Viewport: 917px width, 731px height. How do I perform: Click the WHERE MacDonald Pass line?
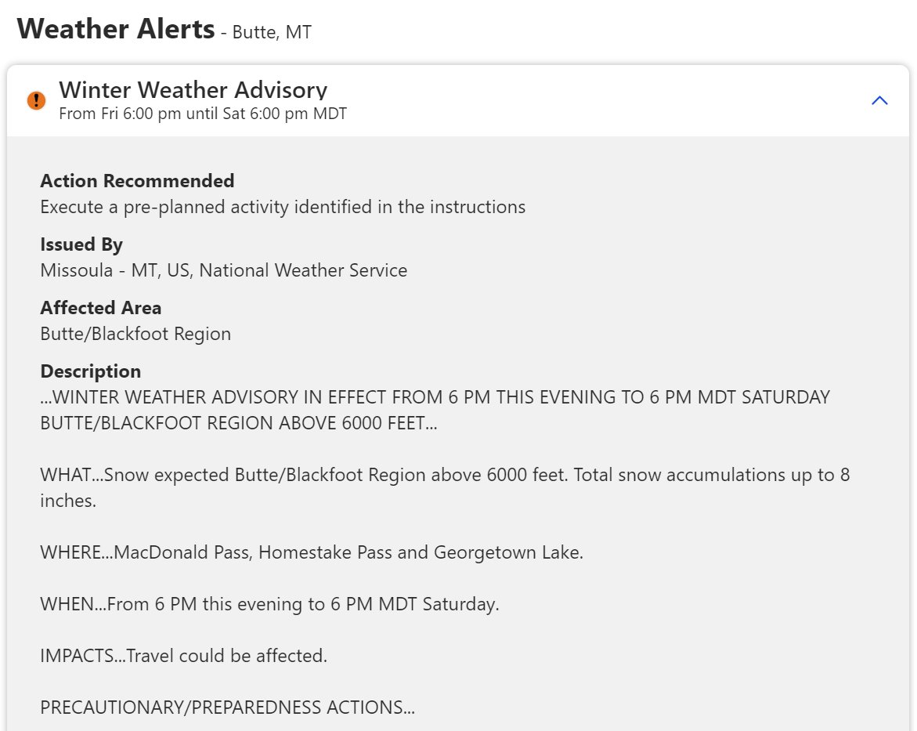(x=312, y=552)
